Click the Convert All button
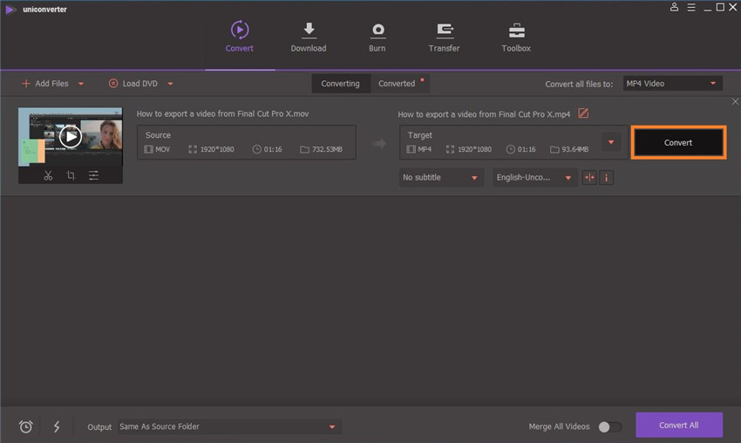The width and height of the screenshot is (741, 443). tap(678, 425)
